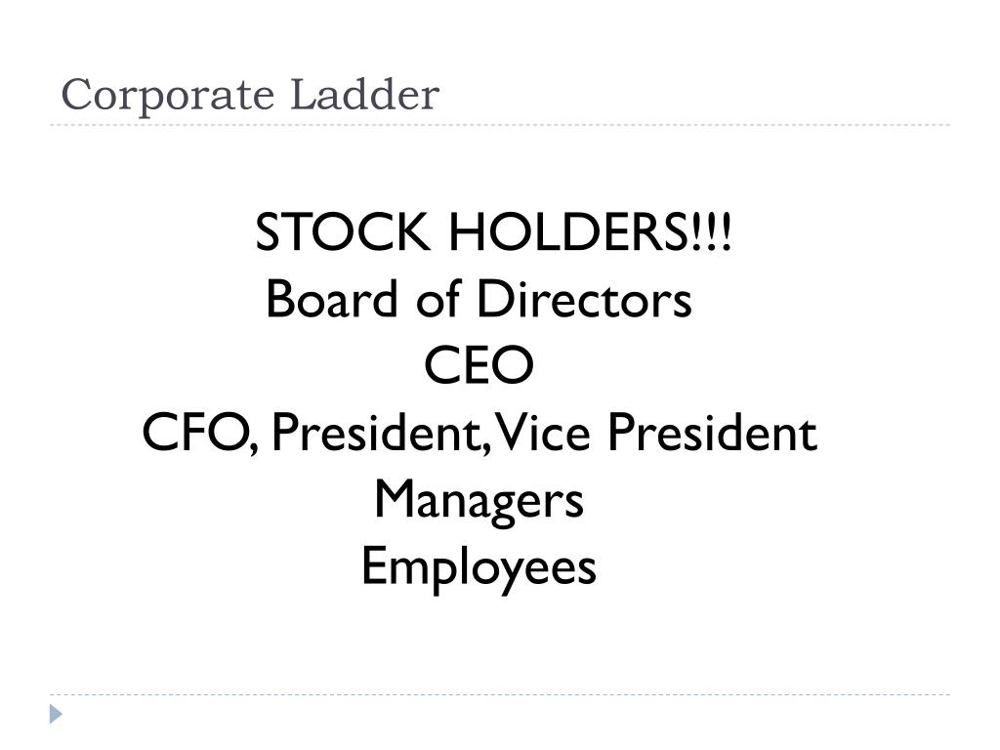The height and width of the screenshot is (750, 1000).
Task: Select the 'CEO' text line
Action: click(479, 365)
